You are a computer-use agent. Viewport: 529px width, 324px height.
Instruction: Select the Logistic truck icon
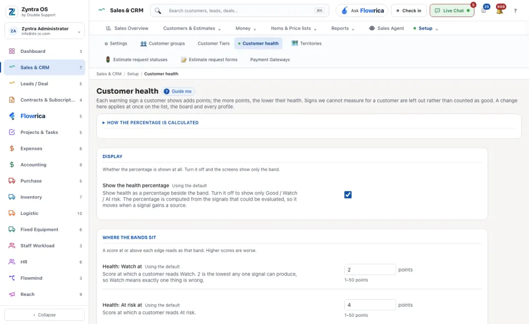click(x=12, y=213)
